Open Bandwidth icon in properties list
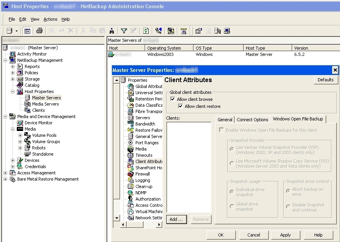This screenshot has height=242, width=340. [x=131, y=124]
